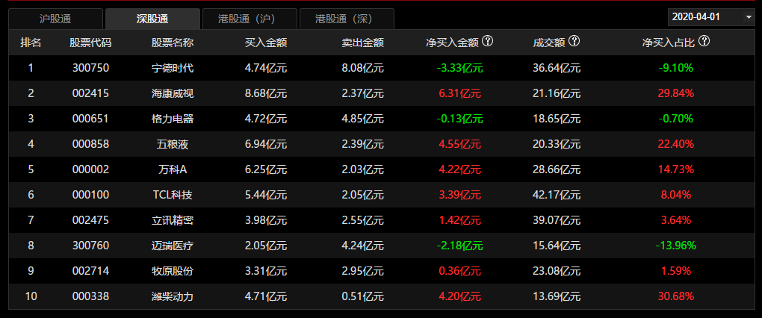
Task: Click percentage -0.70%
Action: coord(676,119)
